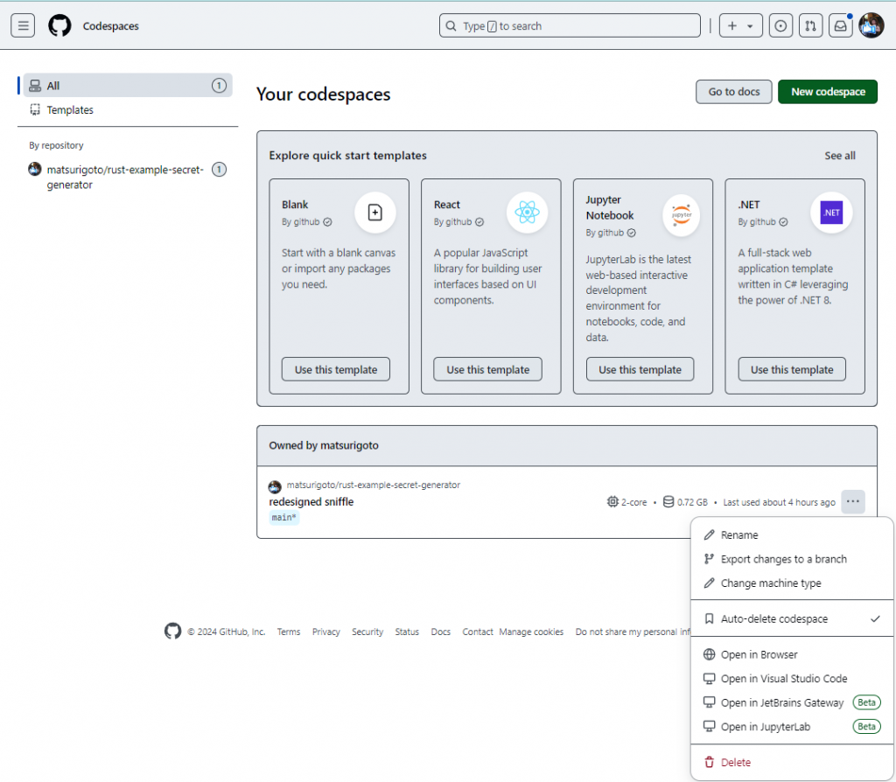Select Open in JetBrains Gateway
The width and height of the screenshot is (896, 782).
click(x=792, y=702)
